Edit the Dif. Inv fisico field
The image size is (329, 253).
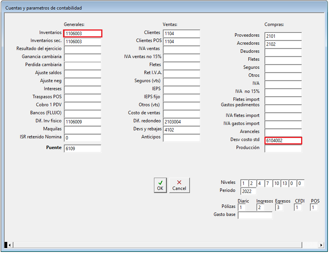click(x=83, y=122)
